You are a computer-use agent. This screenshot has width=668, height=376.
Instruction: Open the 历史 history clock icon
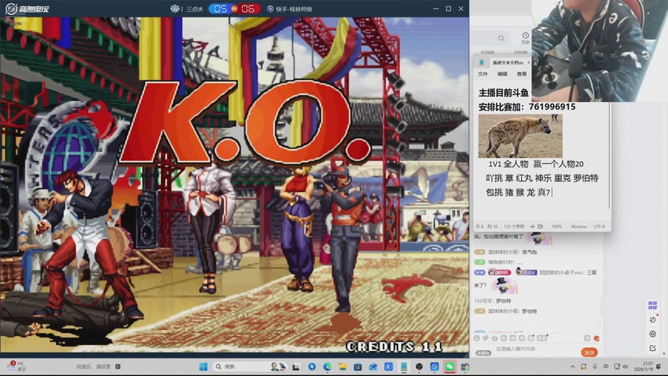click(525, 38)
